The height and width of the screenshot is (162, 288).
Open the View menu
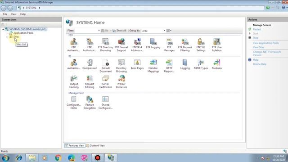pos(13,14)
